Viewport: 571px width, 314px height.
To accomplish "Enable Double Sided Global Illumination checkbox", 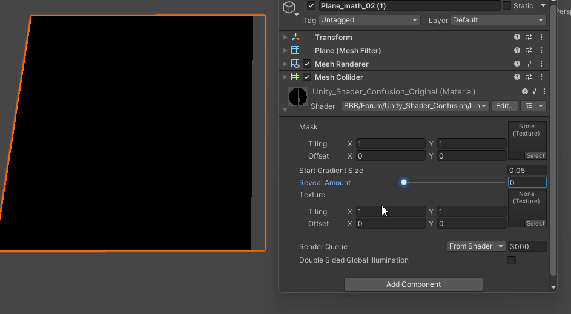I will (512, 260).
